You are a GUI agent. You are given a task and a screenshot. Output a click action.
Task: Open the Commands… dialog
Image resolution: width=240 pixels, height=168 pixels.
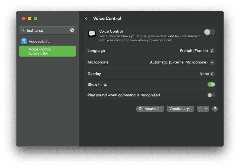coord(150,109)
